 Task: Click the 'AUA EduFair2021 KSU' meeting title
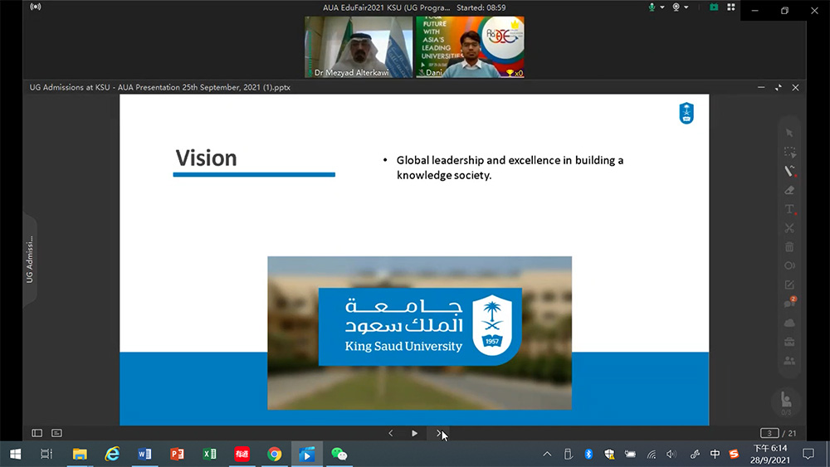pos(387,7)
